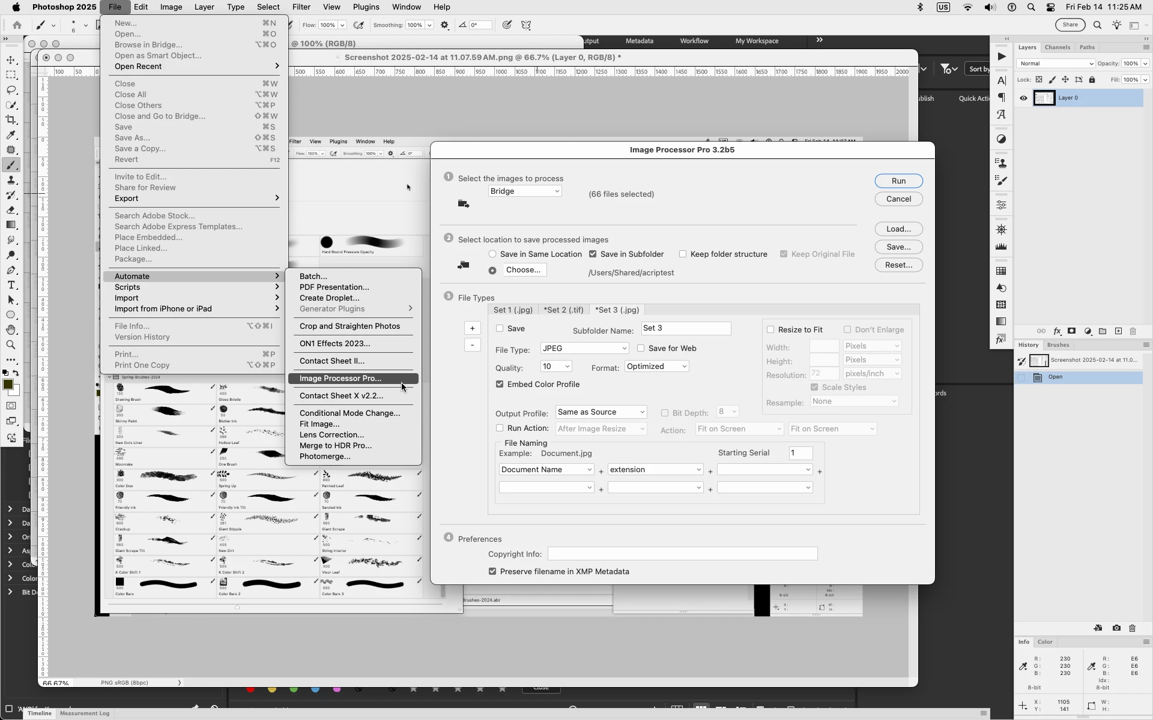Click the add file-type set plus button

(x=473, y=328)
